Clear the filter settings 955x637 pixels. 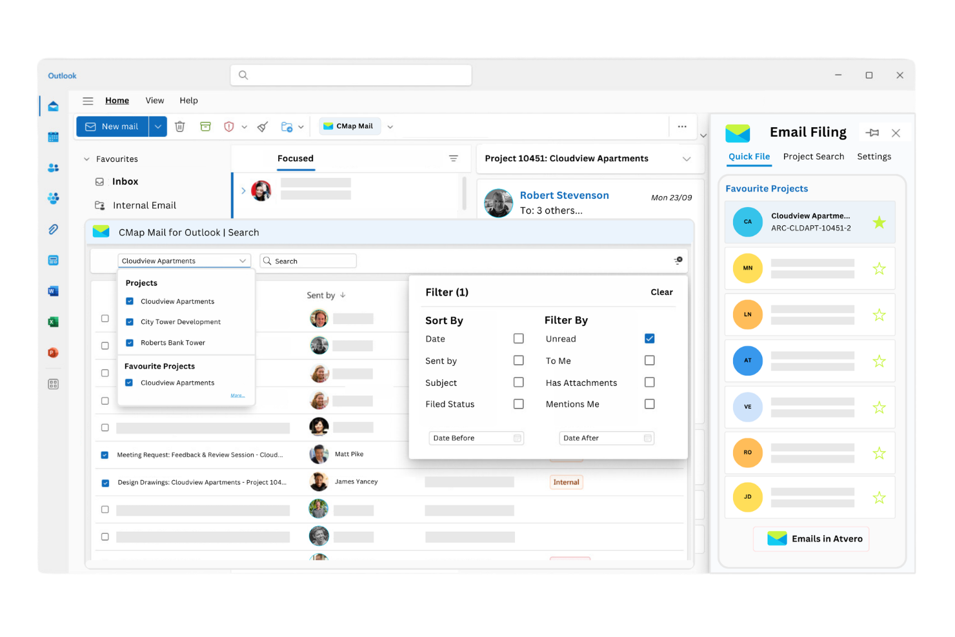661,292
